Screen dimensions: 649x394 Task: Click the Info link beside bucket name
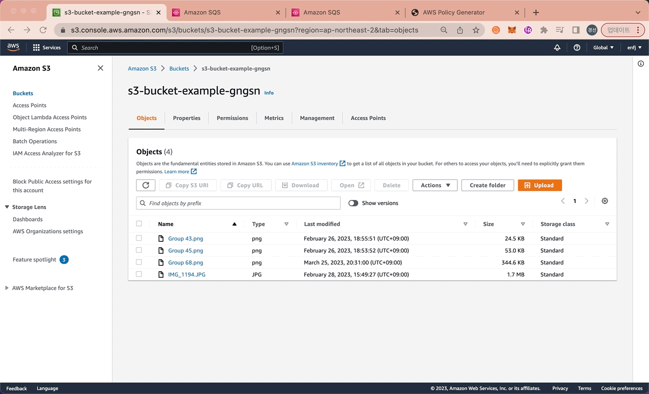click(269, 93)
